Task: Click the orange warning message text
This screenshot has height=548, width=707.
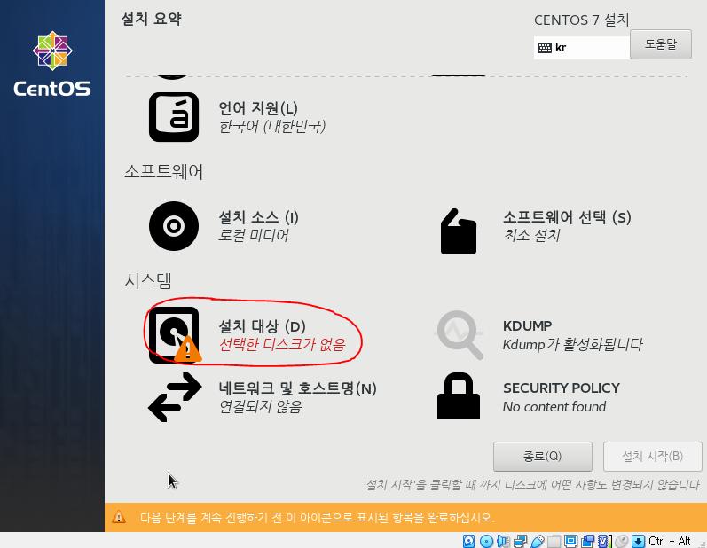Action: 317,517
